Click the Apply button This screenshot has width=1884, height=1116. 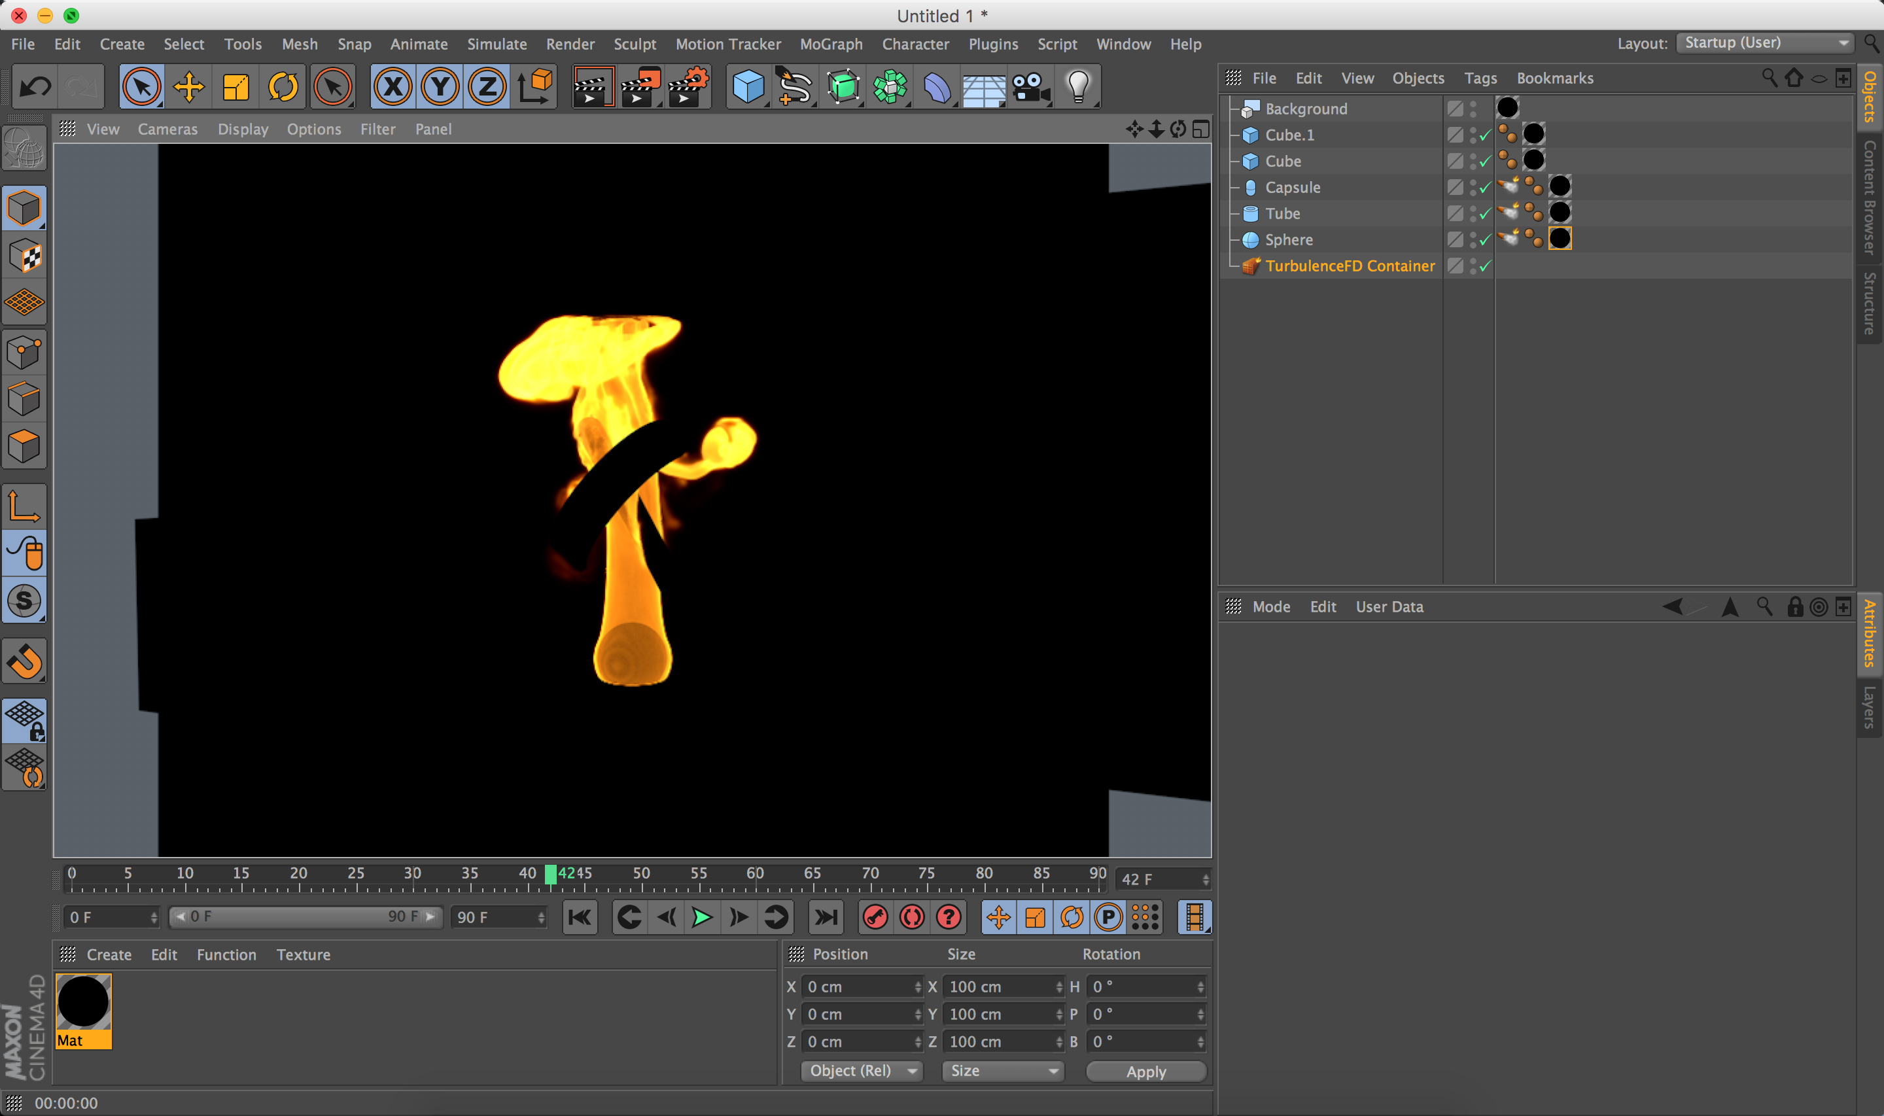coord(1145,1072)
